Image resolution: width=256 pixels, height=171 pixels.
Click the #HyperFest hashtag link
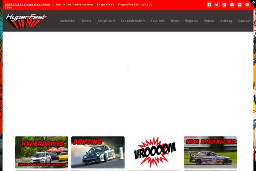[x=105, y=5]
